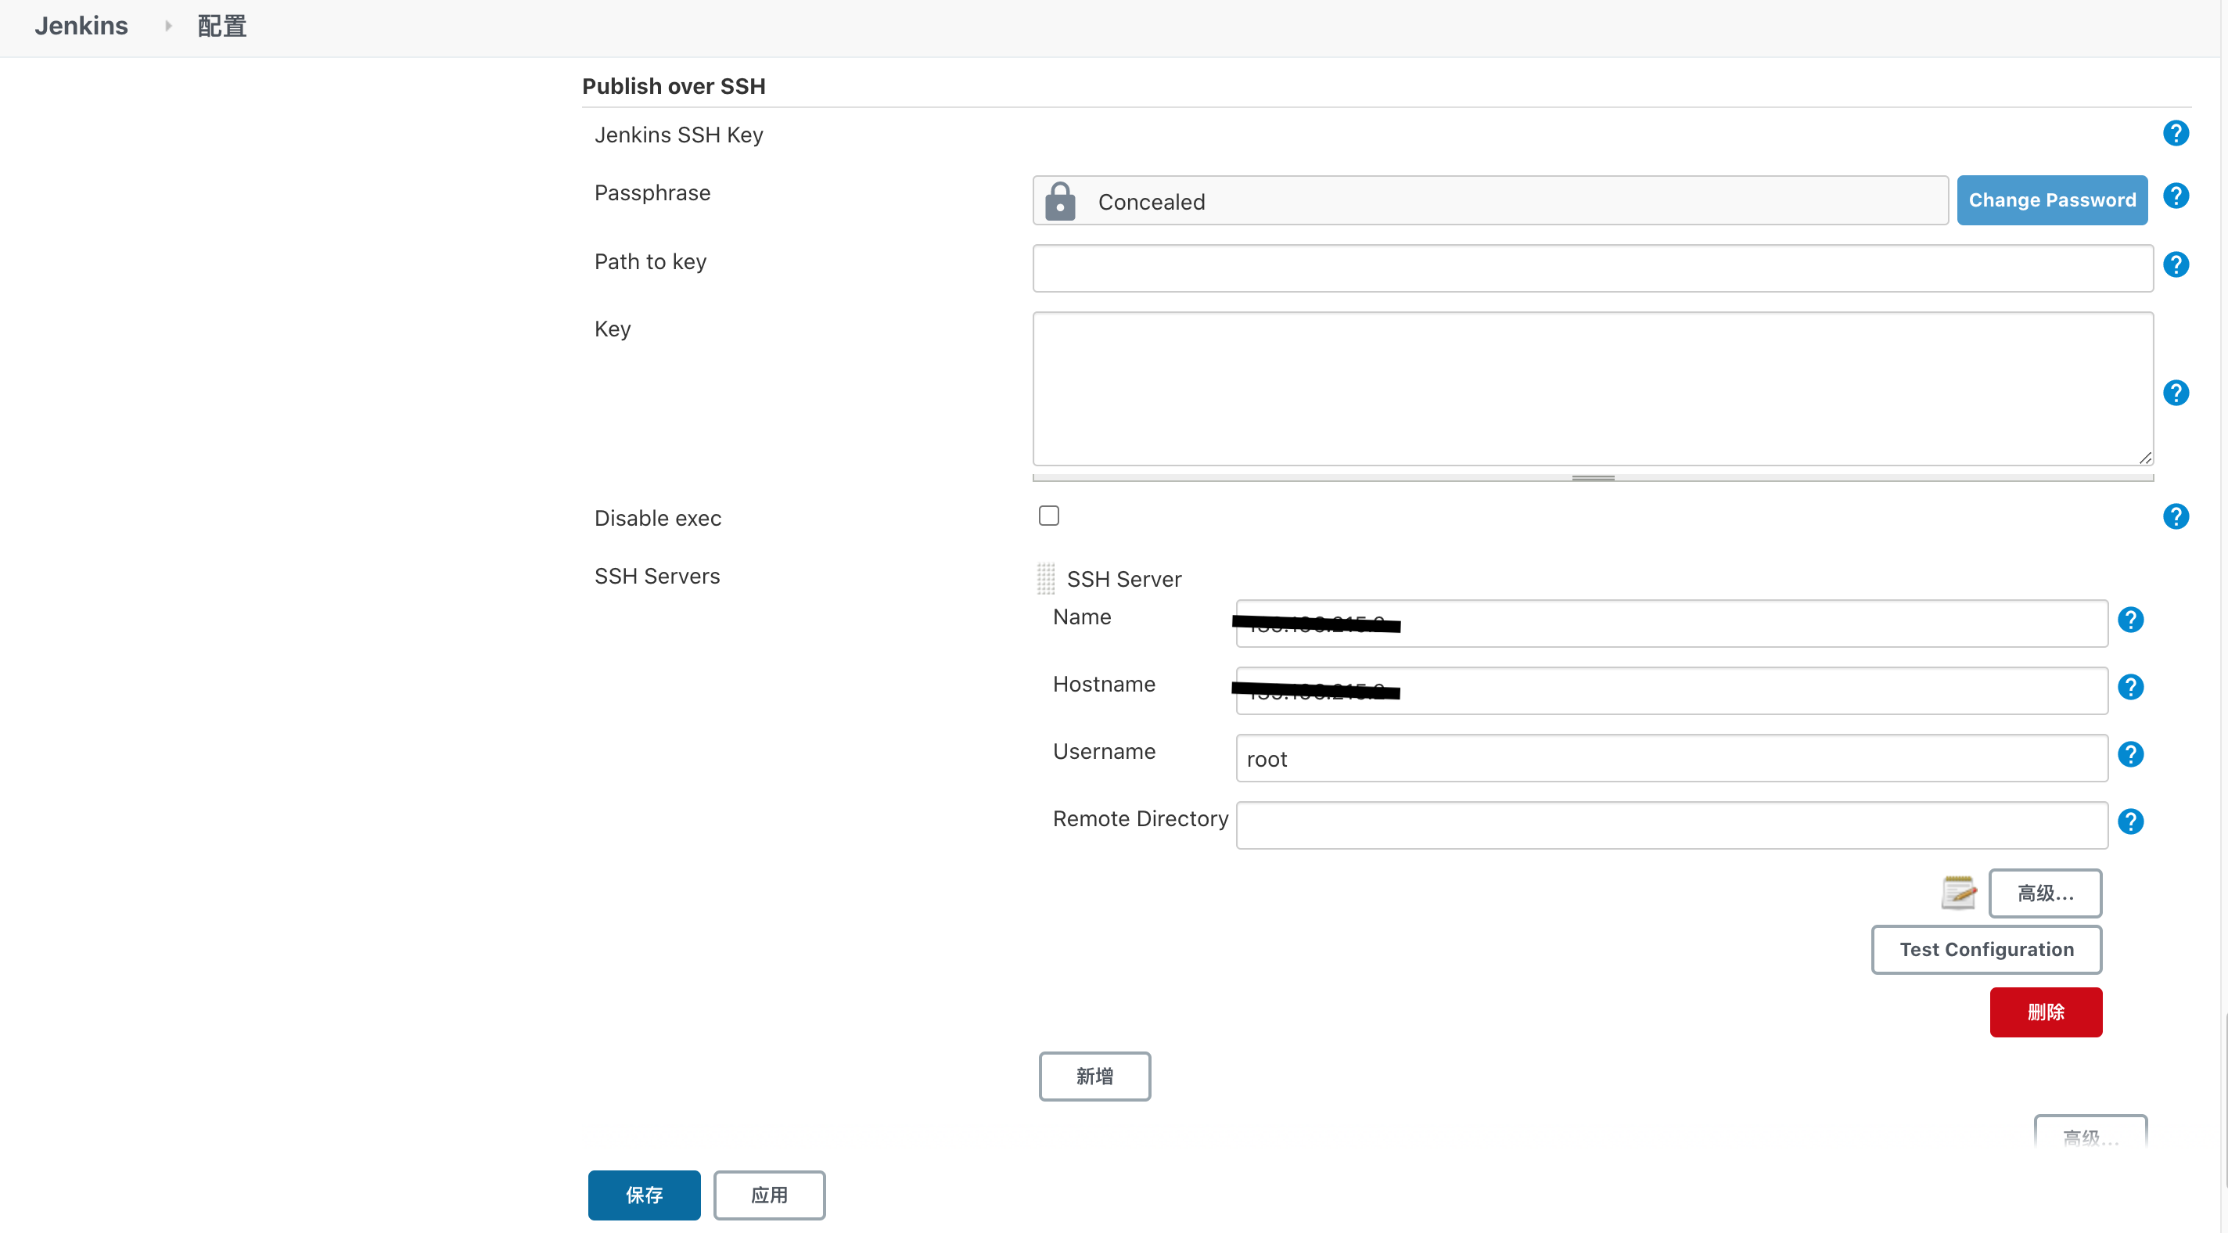2228x1233 pixels.
Task: Check the Disable exec checkbox off
Action: (1049, 515)
